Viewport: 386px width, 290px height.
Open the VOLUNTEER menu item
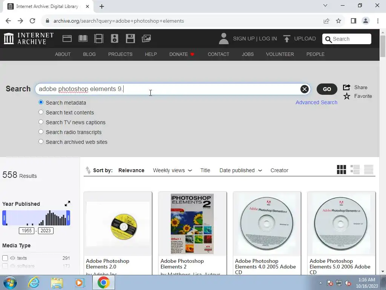click(x=280, y=54)
